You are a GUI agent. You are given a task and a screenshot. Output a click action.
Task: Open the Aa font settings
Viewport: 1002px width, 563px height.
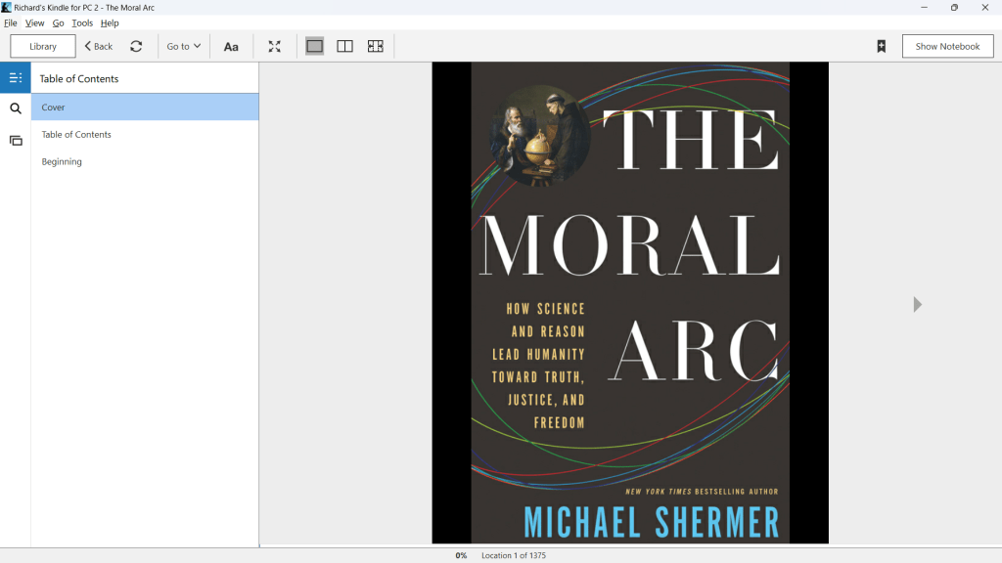231,46
